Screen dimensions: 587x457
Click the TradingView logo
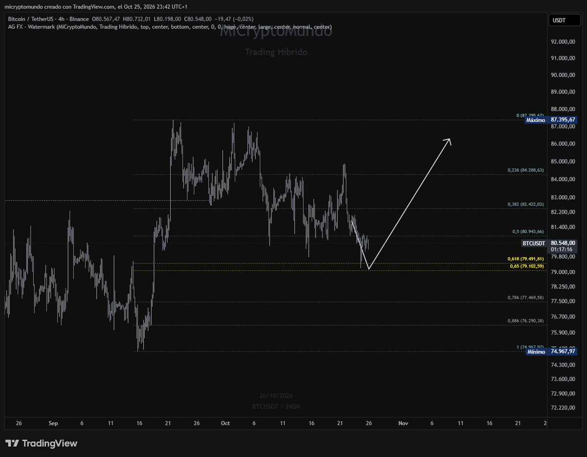(x=42, y=443)
